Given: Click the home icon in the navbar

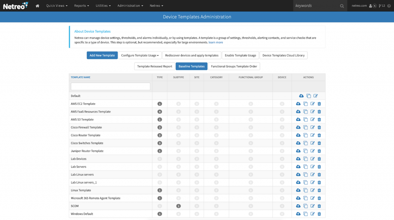Looking at the screenshot, I should [x=37, y=6].
